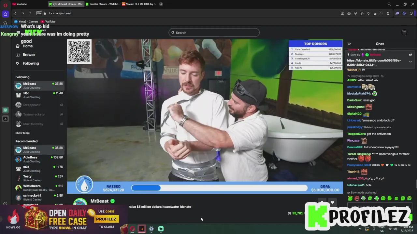Expand Show More in Following list

[x=22, y=133]
